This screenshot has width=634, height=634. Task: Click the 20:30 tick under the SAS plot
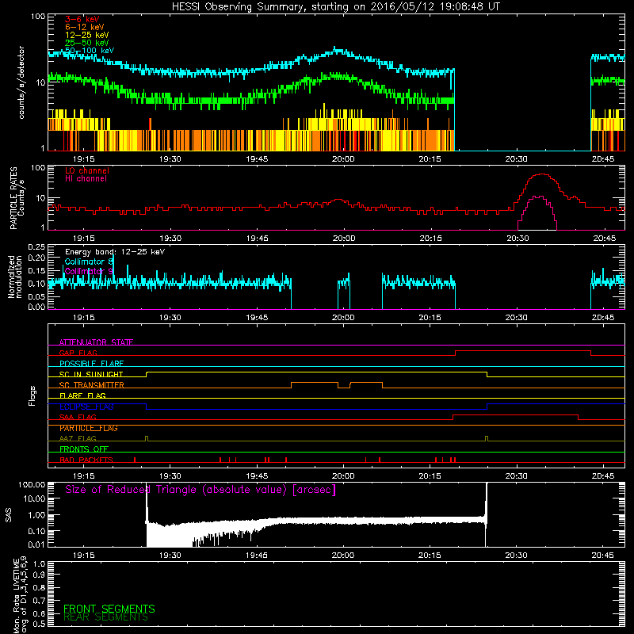(x=516, y=556)
